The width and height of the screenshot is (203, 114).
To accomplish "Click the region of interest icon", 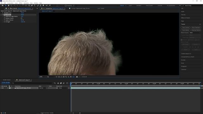I will point(64,77).
